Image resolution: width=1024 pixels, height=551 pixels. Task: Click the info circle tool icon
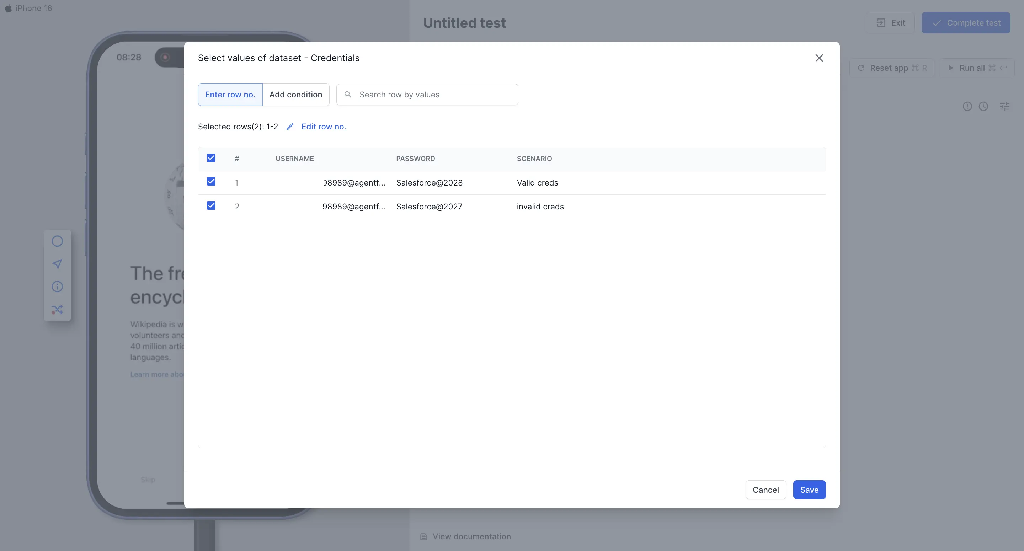pyautogui.click(x=57, y=287)
